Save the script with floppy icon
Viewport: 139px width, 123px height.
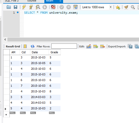coord(15,7)
